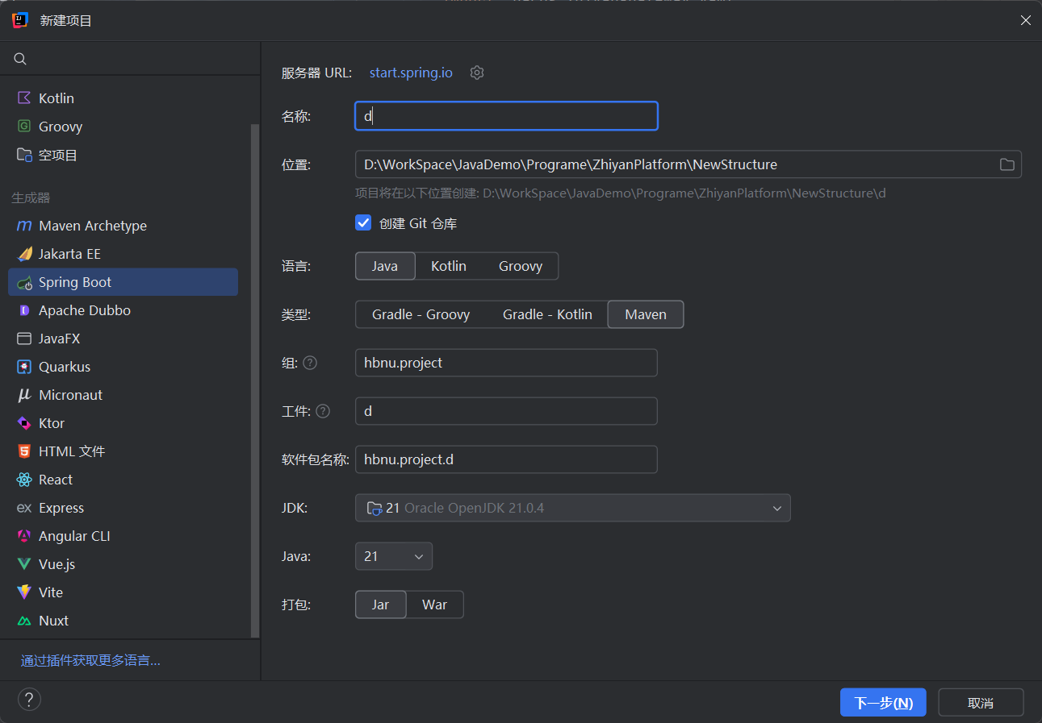Viewport: 1042px width, 723px height.
Task: Click the search magnifier icon in sidebar
Action: click(21, 59)
